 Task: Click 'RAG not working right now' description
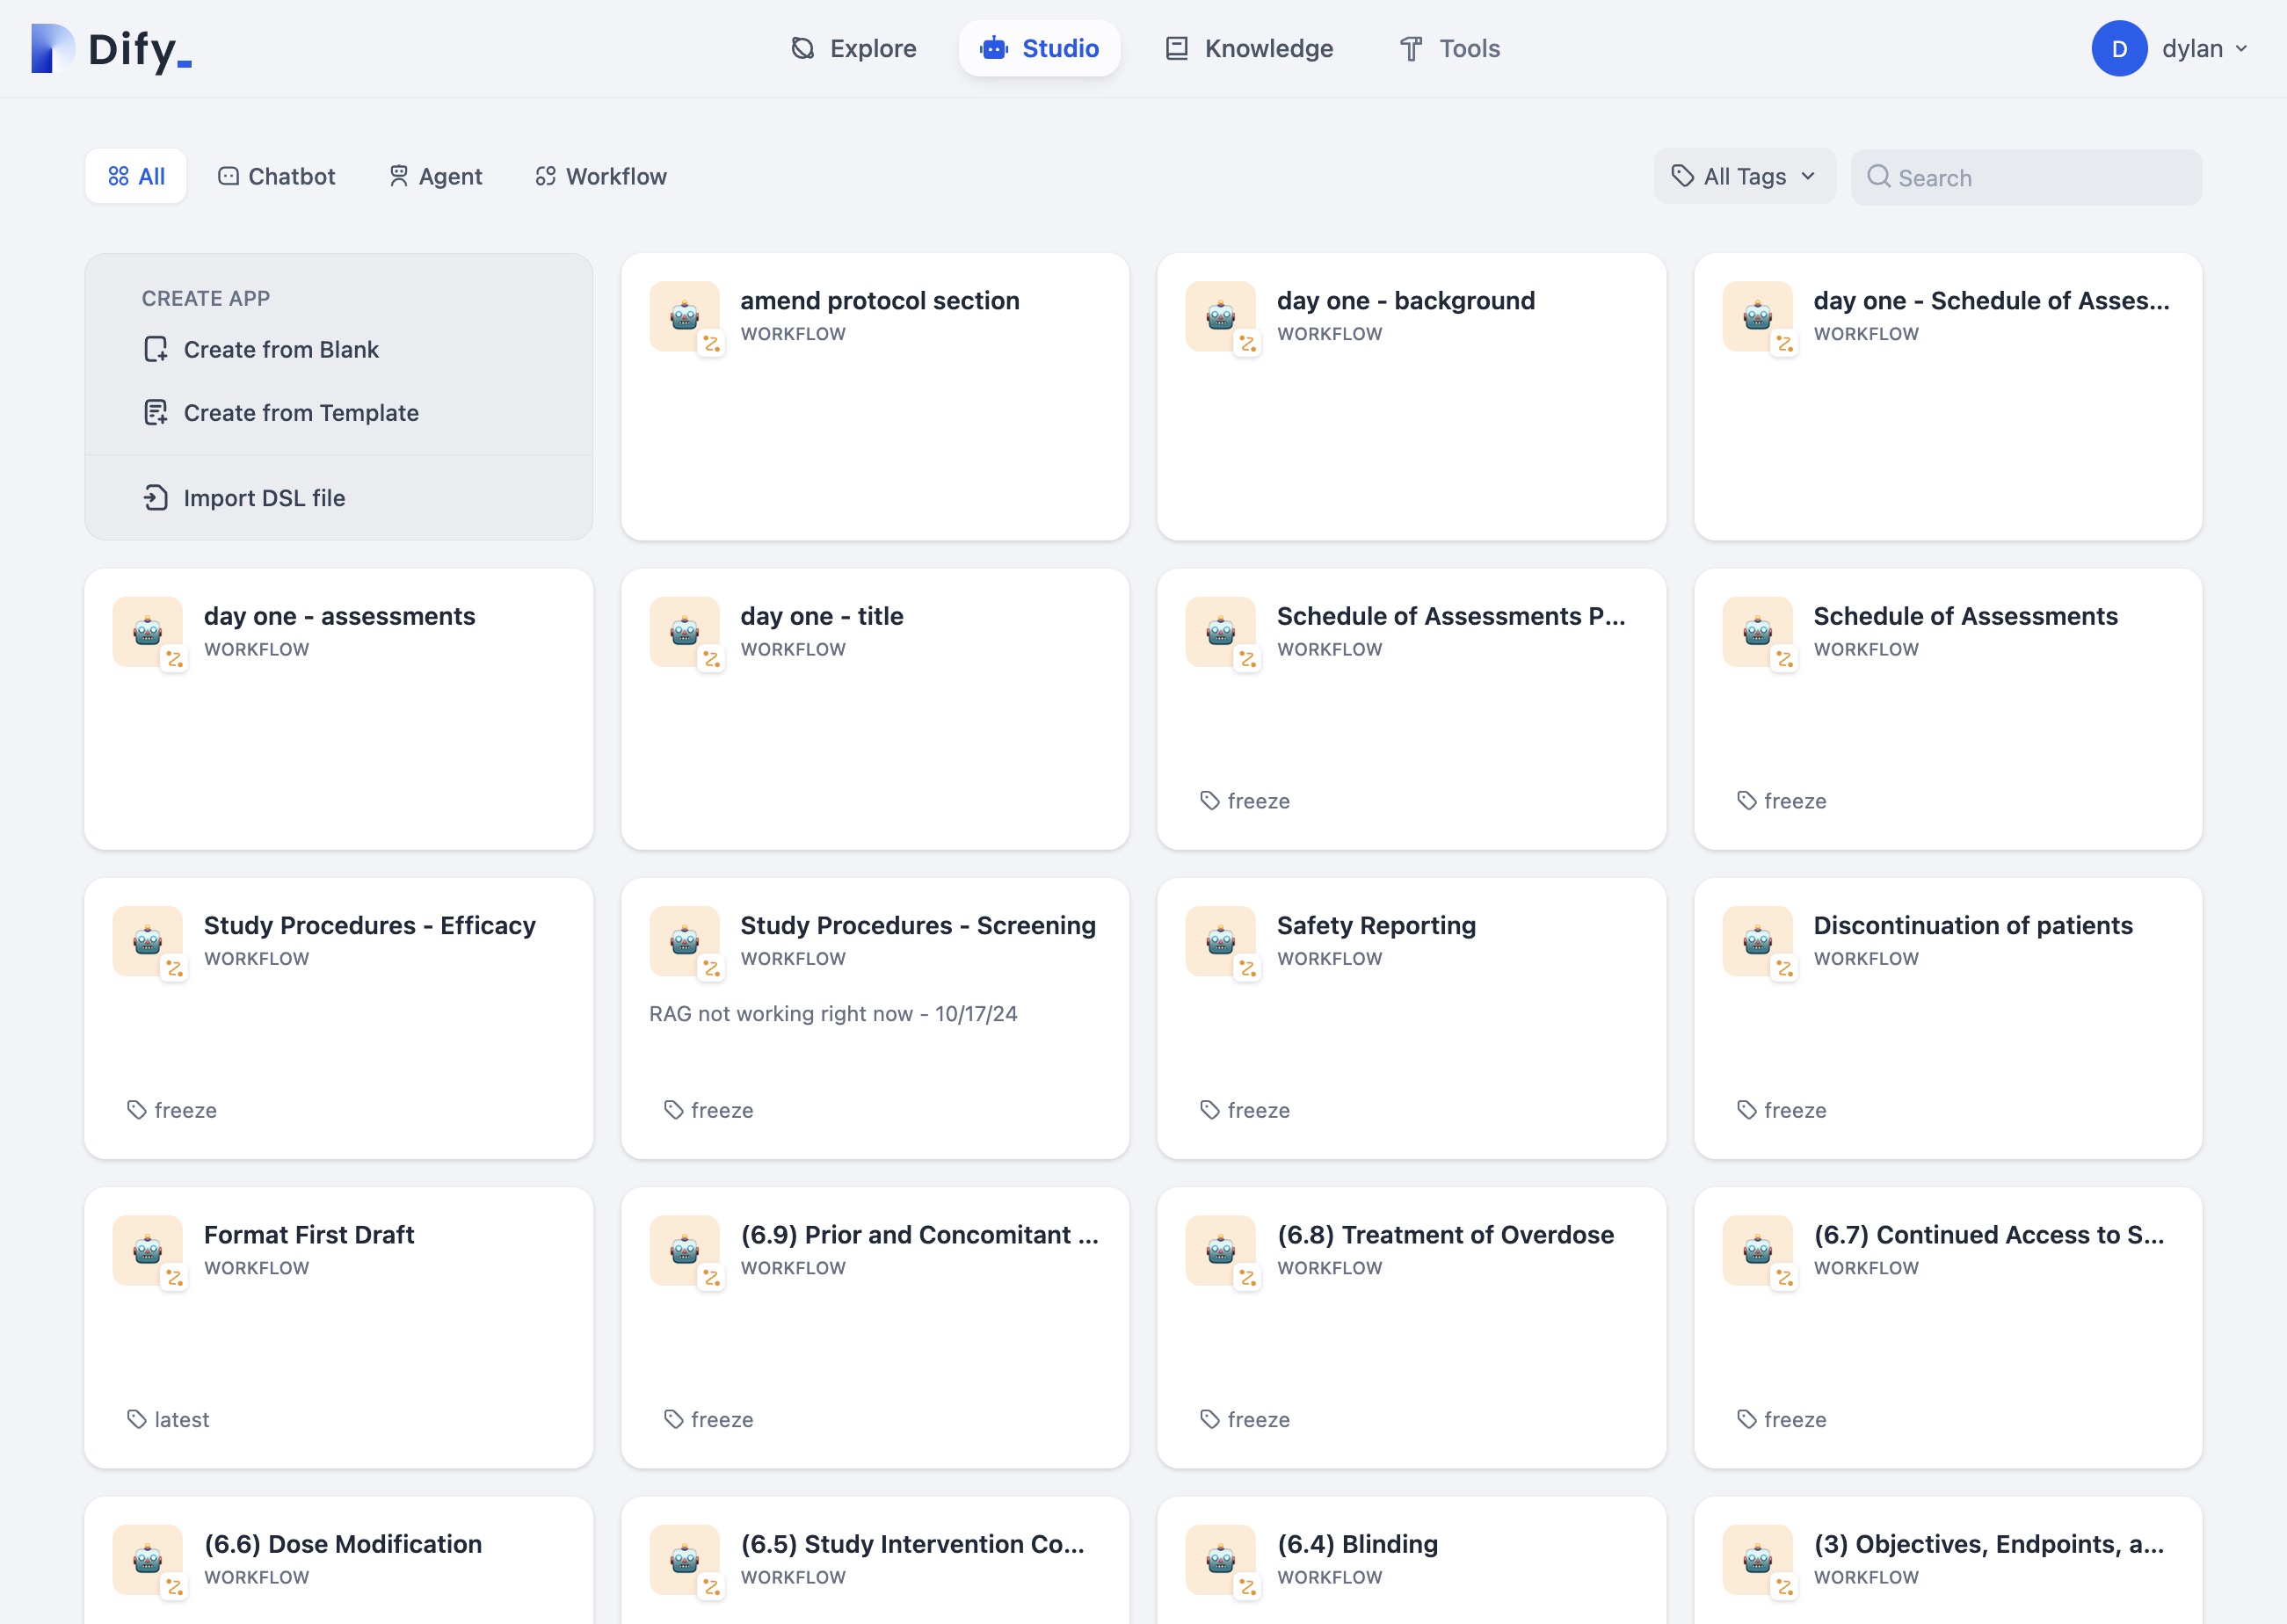833,1013
